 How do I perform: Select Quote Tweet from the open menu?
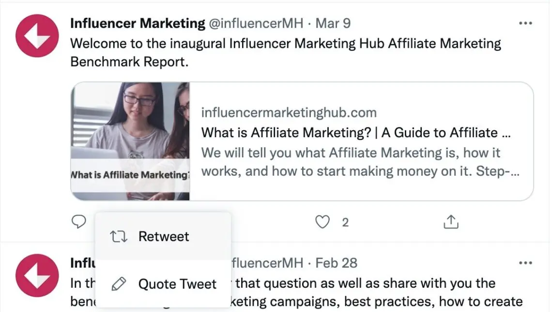click(x=177, y=284)
